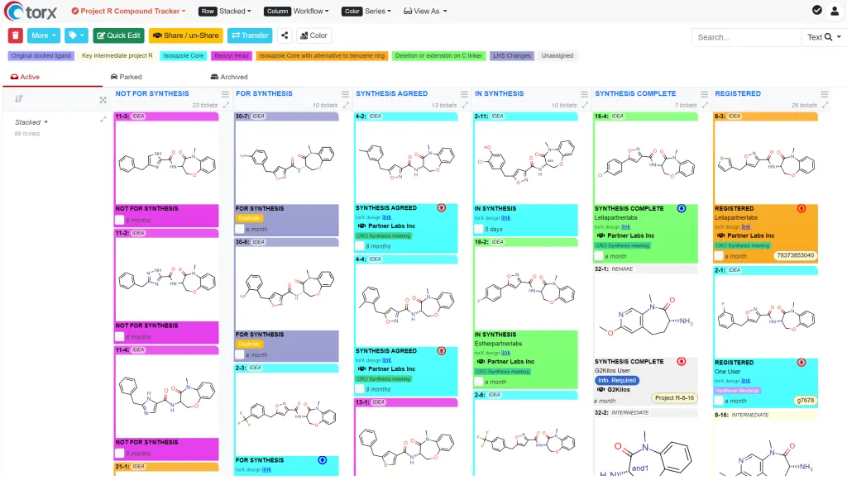This screenshot has width=847, height=480.
Task: Open Text search type dropdown
Action: tap(824, 37)
